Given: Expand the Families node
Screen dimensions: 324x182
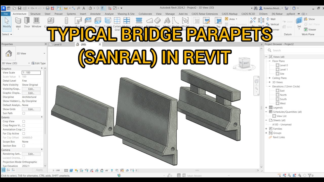Looking at the screenshot, I should coord(266,129).
